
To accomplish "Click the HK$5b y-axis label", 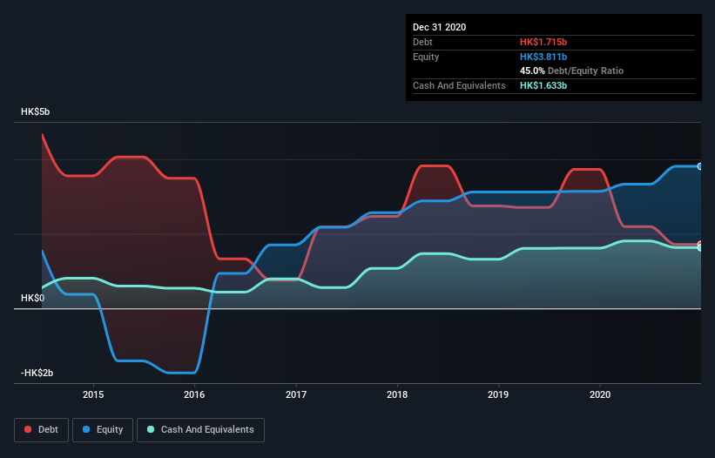I will 35,111.
